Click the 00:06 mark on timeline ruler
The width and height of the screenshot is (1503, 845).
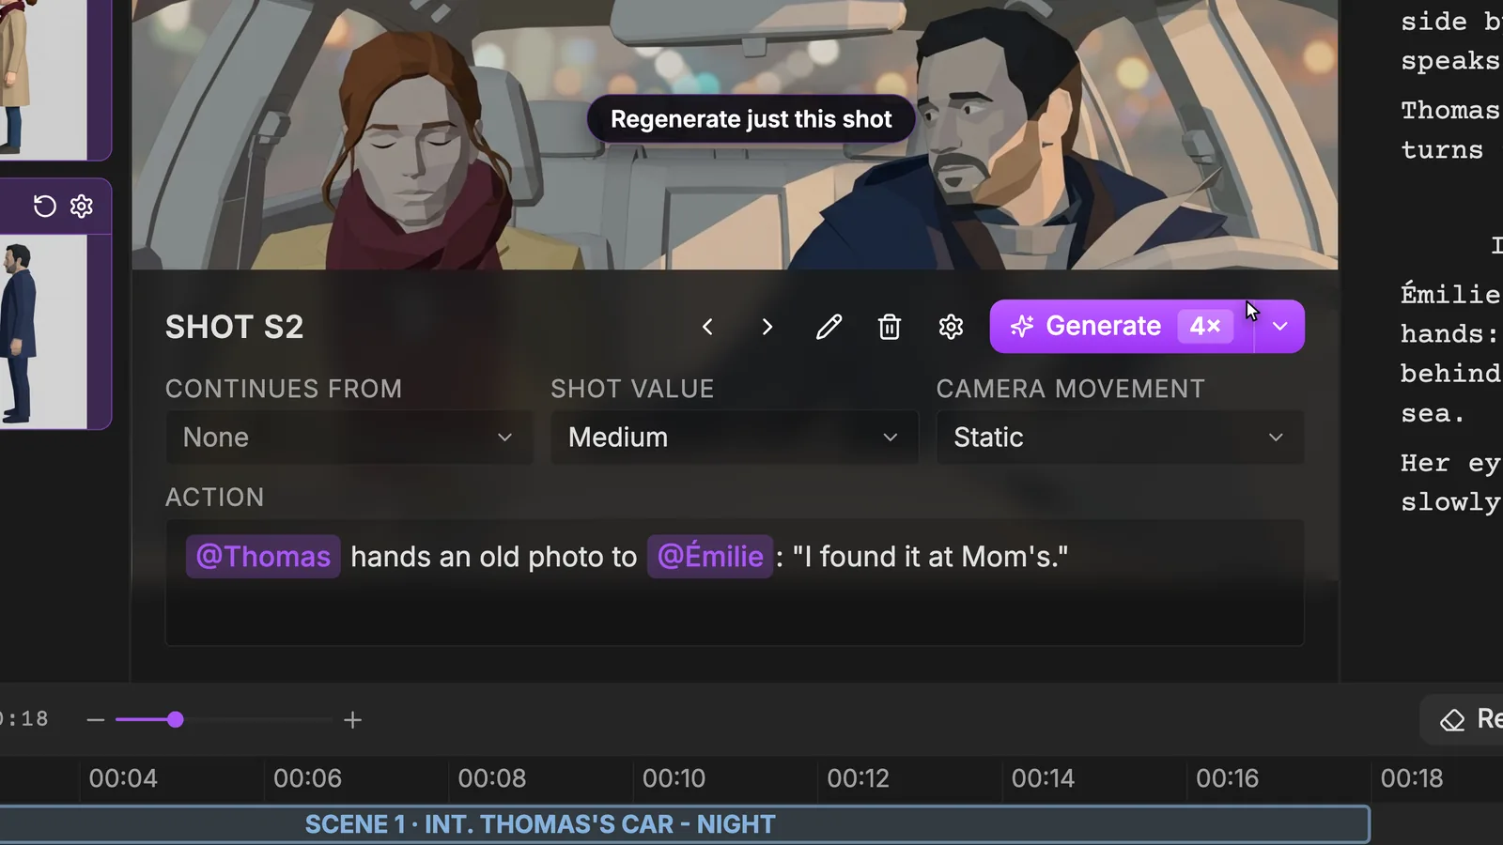(307, 778)
